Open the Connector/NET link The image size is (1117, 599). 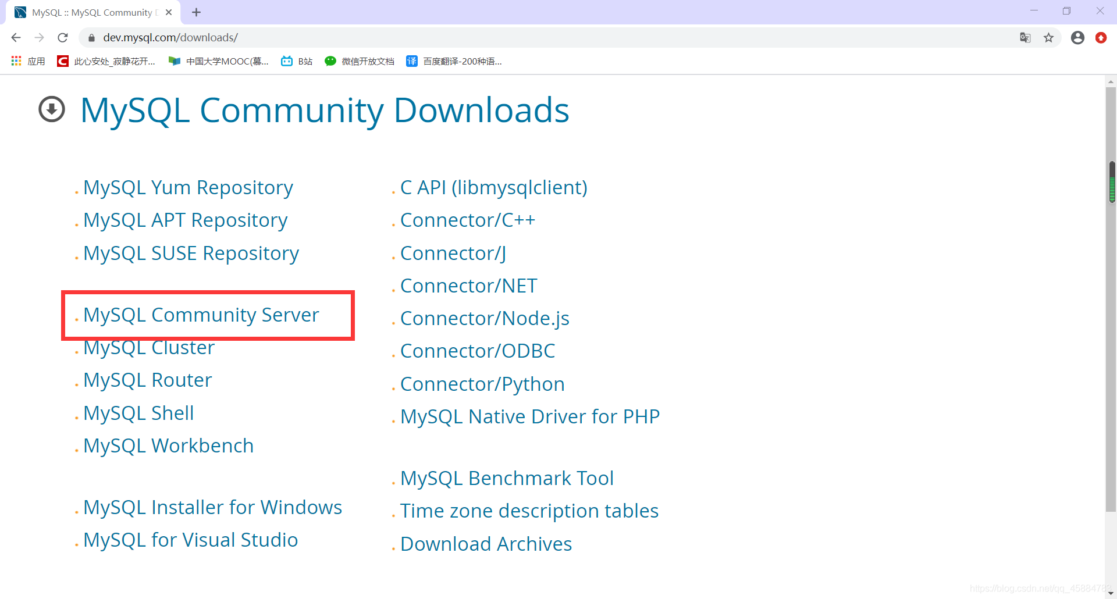click(x=469, y=286)
